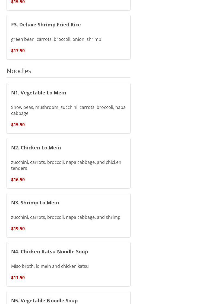Select N4. Chicken Katsu Noodle Soup
Viewport: 209px width, 304px height.
click(49, 251)
